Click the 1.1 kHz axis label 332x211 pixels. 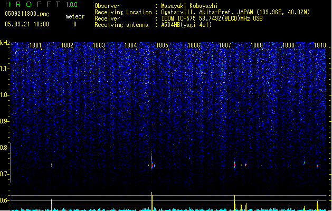click(x=4, y=69)
